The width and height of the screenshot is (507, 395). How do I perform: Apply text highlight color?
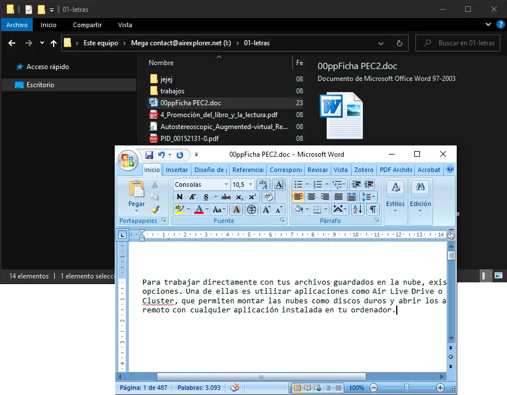(179, 209)
